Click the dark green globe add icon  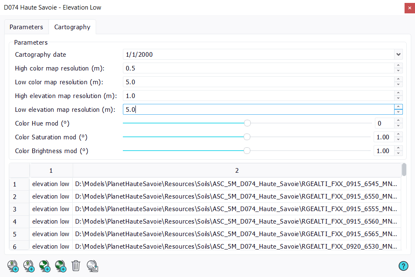(60, 266)
